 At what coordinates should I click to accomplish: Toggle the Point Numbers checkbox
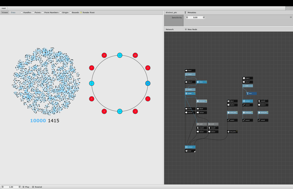click(x=43, y=13)
